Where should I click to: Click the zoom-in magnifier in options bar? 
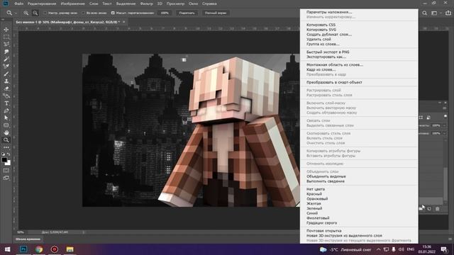(x=26, y=13)
